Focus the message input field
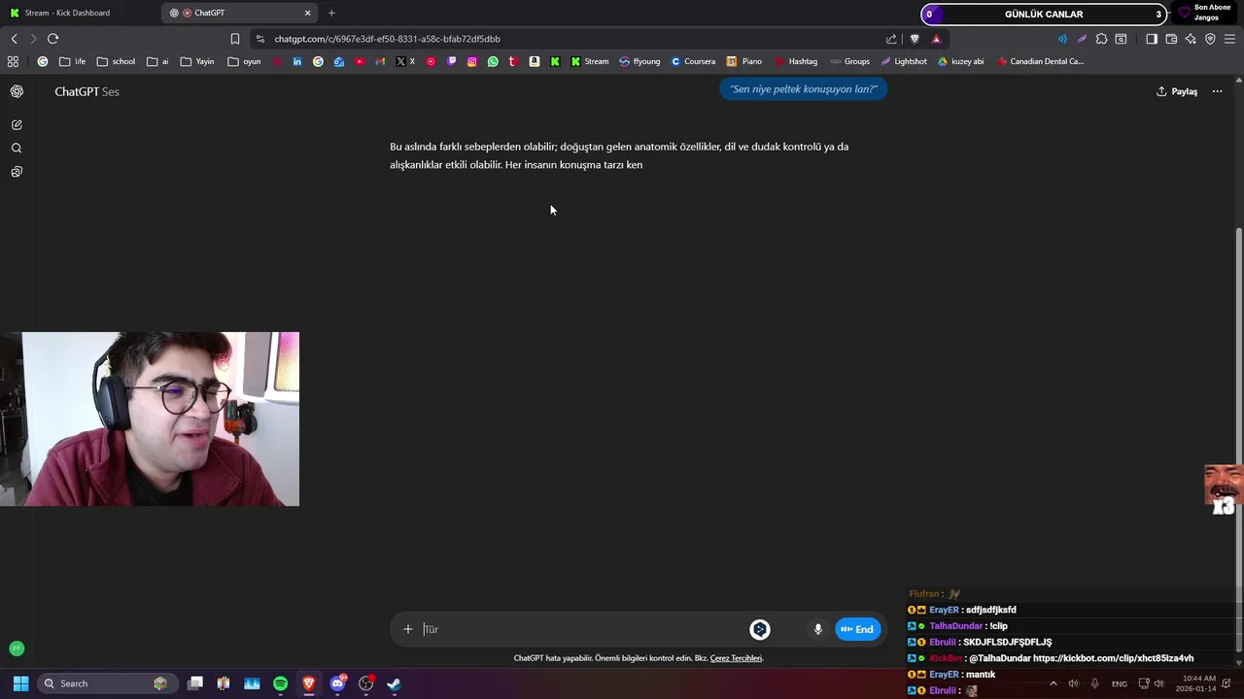1244x699 pixels. 583,629
